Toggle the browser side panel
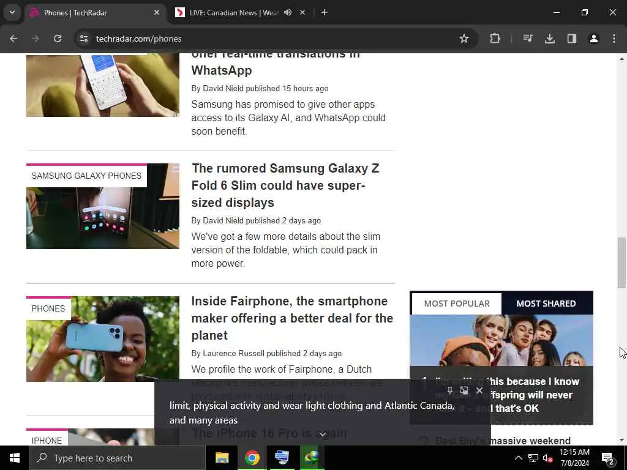The height and width of the screenshot is (470, 627). [x=572, y=39]
